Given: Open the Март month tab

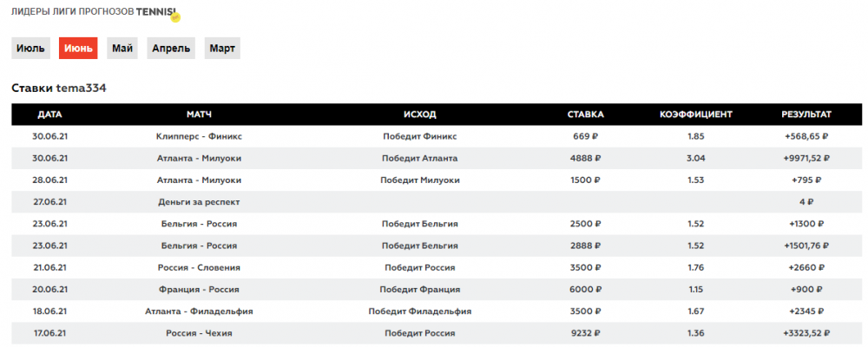Looking at the screenshot, I should pos(221,49).
